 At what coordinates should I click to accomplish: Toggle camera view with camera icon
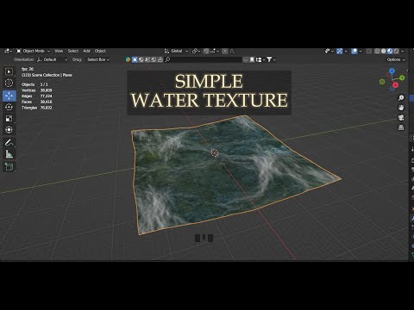pos(401,118)
